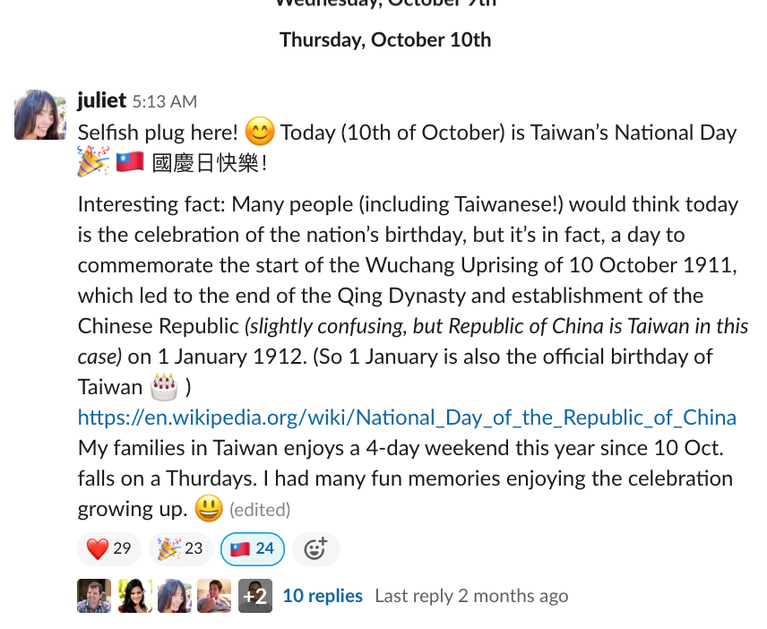
Task: Click the smiling emoji after Selfish plug here
Action: coord(259,132)
